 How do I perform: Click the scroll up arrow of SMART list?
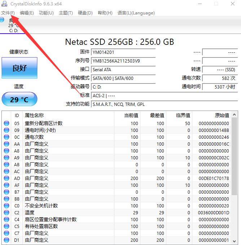pos(234,115)
